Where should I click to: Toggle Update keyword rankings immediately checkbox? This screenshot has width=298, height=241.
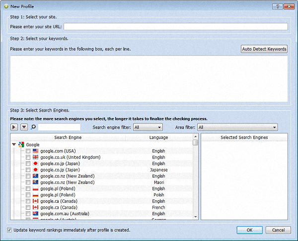click(x=10, y=230)
